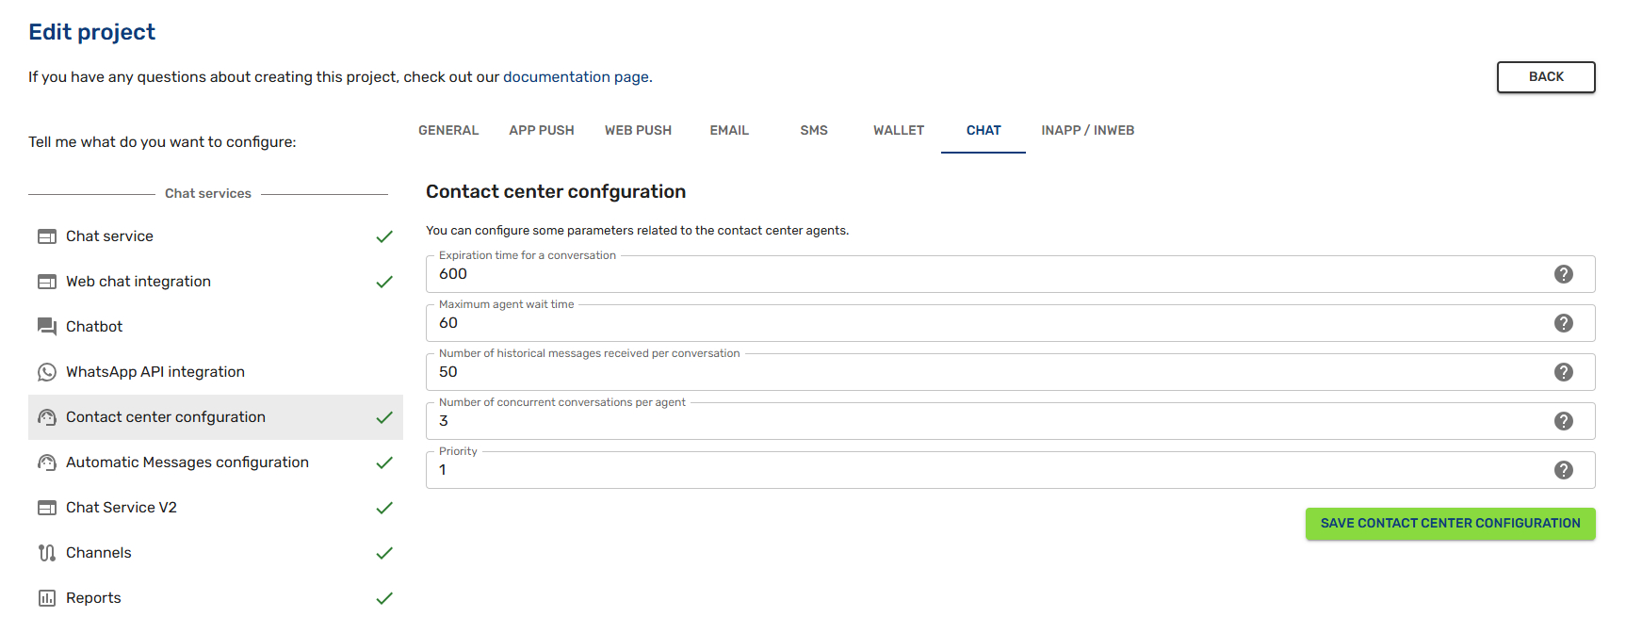This screenshot has width=1626, height=633.
Task: Click checkmark next to Channels
Action: point(384,553)
